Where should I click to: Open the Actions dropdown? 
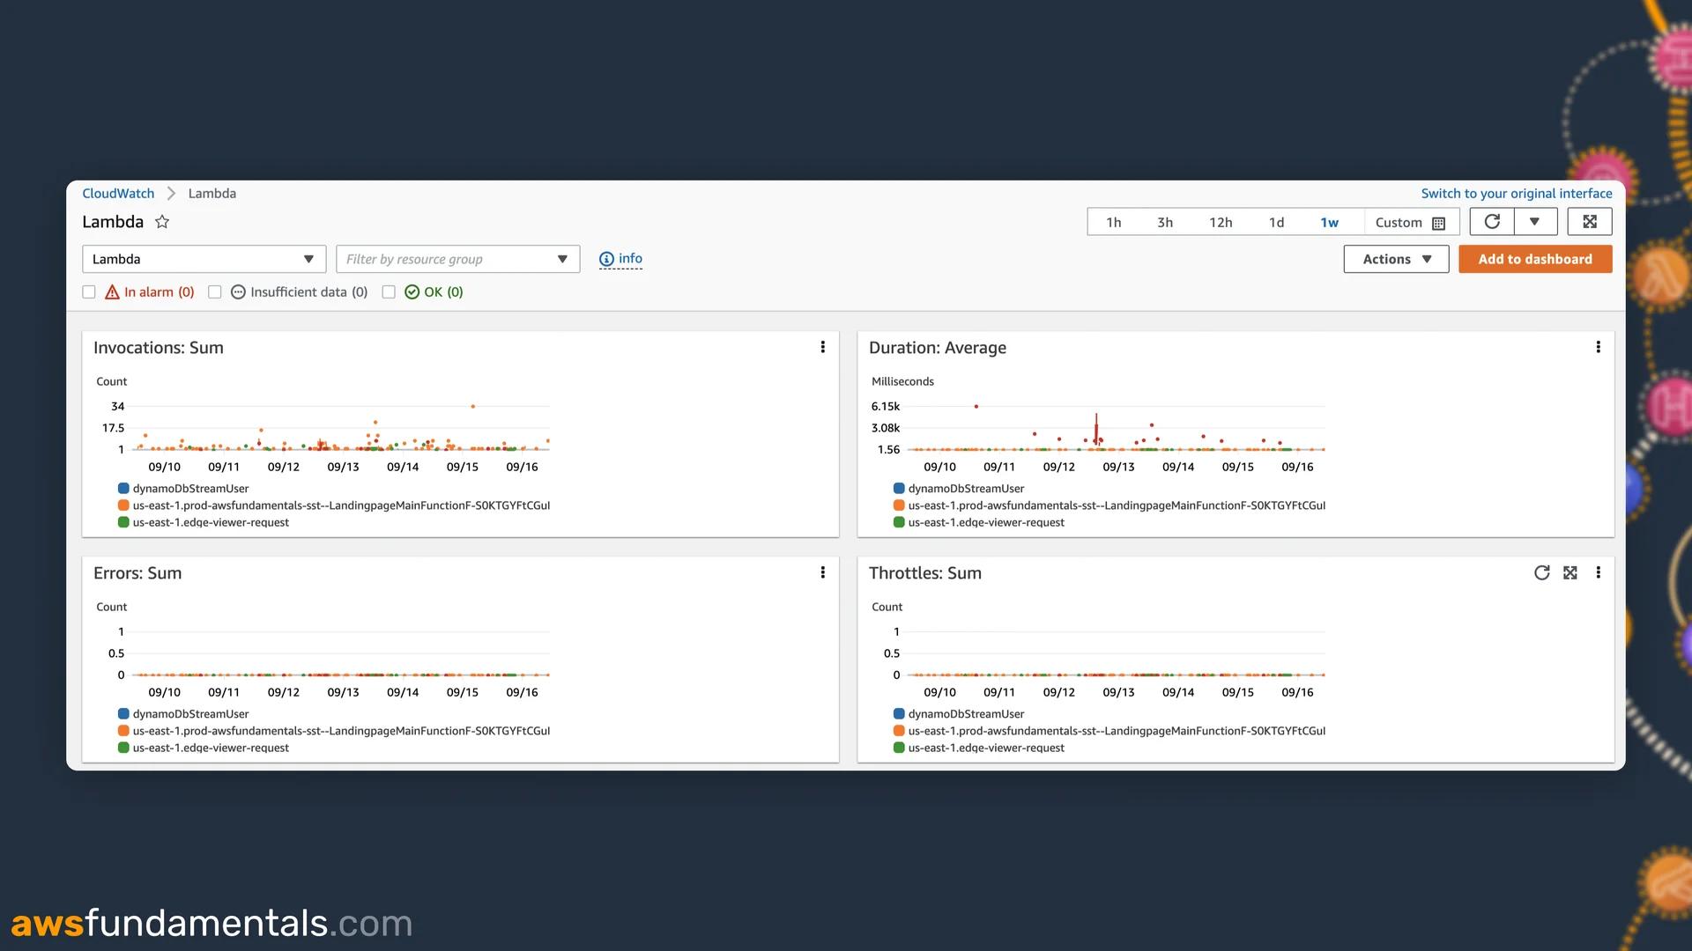click(1395, 259)
